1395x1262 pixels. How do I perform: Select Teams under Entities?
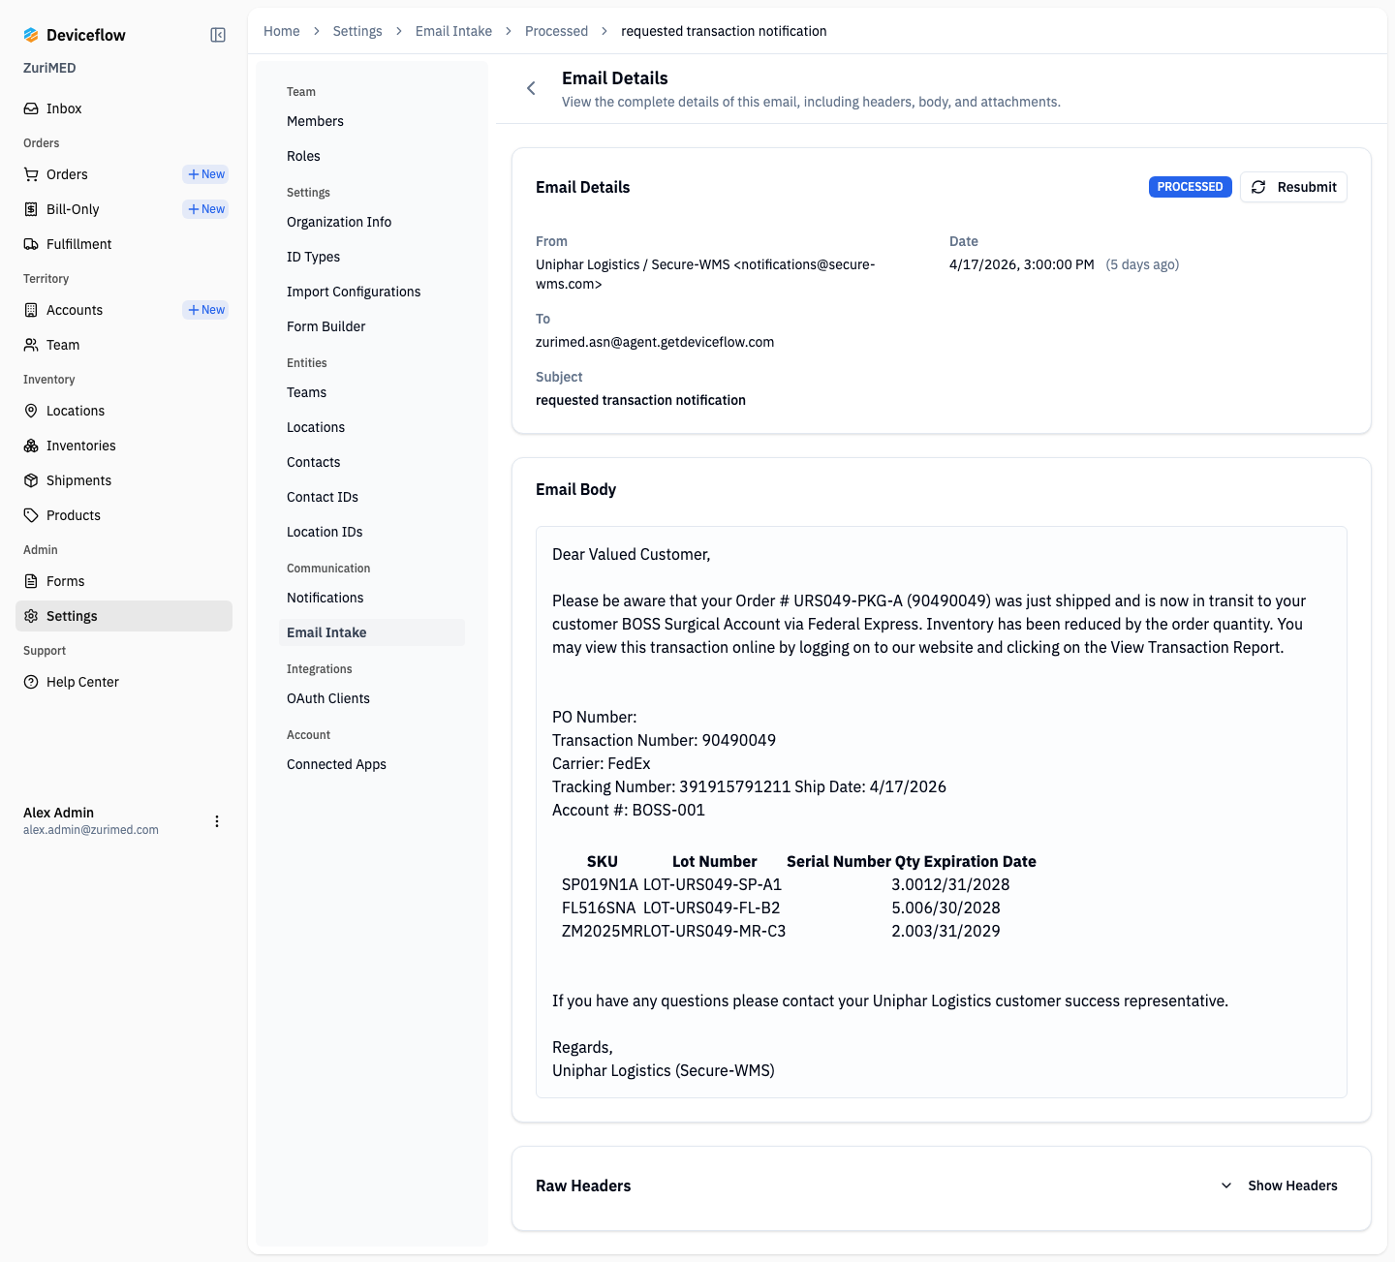click(x=372, y=392)
